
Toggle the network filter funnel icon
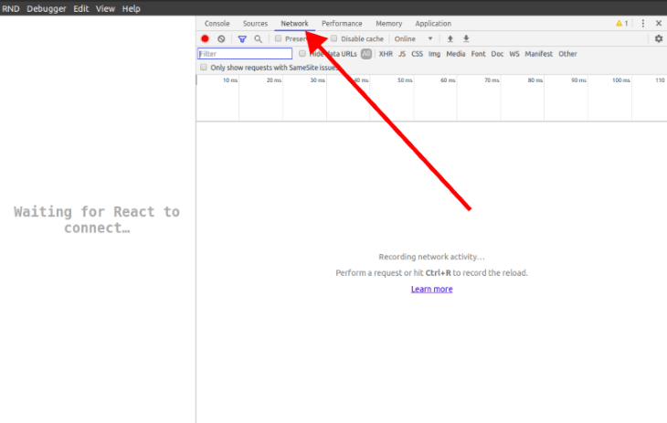242,39
